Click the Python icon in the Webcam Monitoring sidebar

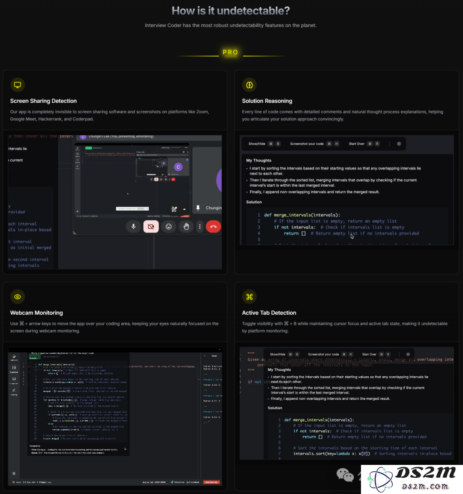coord(14,357)
